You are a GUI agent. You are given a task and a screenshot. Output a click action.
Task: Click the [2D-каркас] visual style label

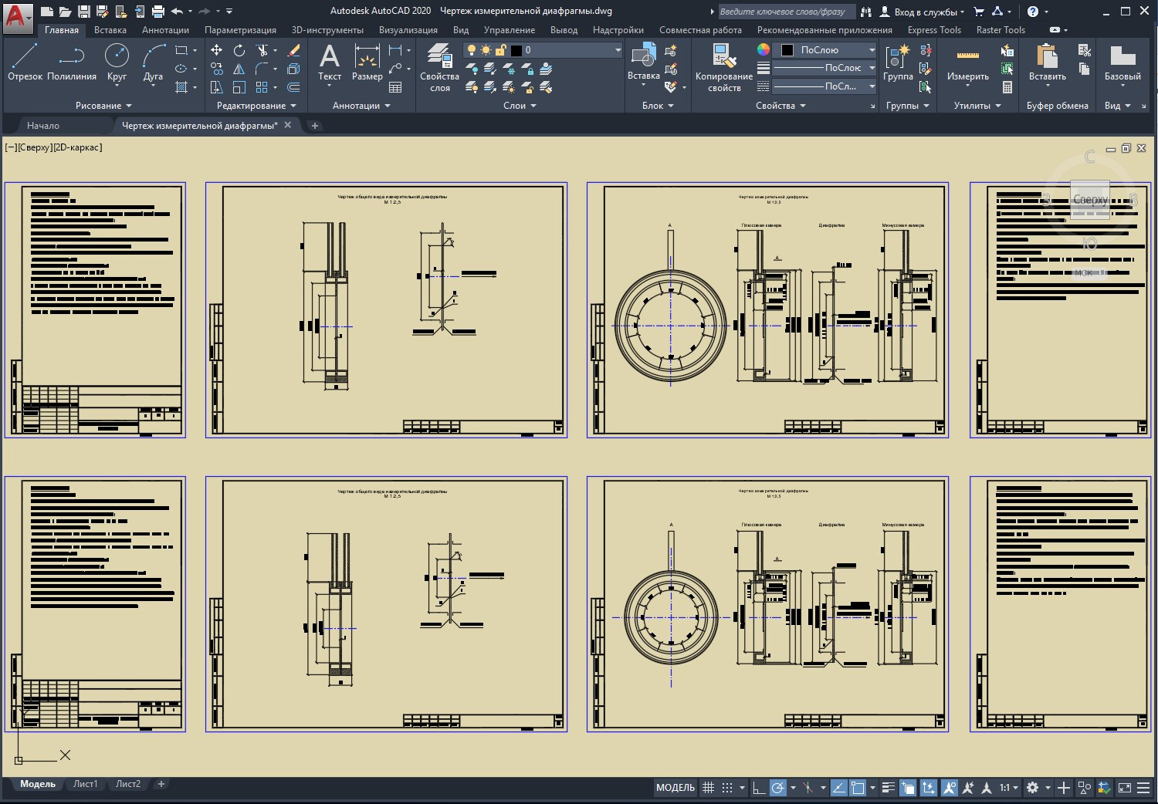click(x=76, y=147)
